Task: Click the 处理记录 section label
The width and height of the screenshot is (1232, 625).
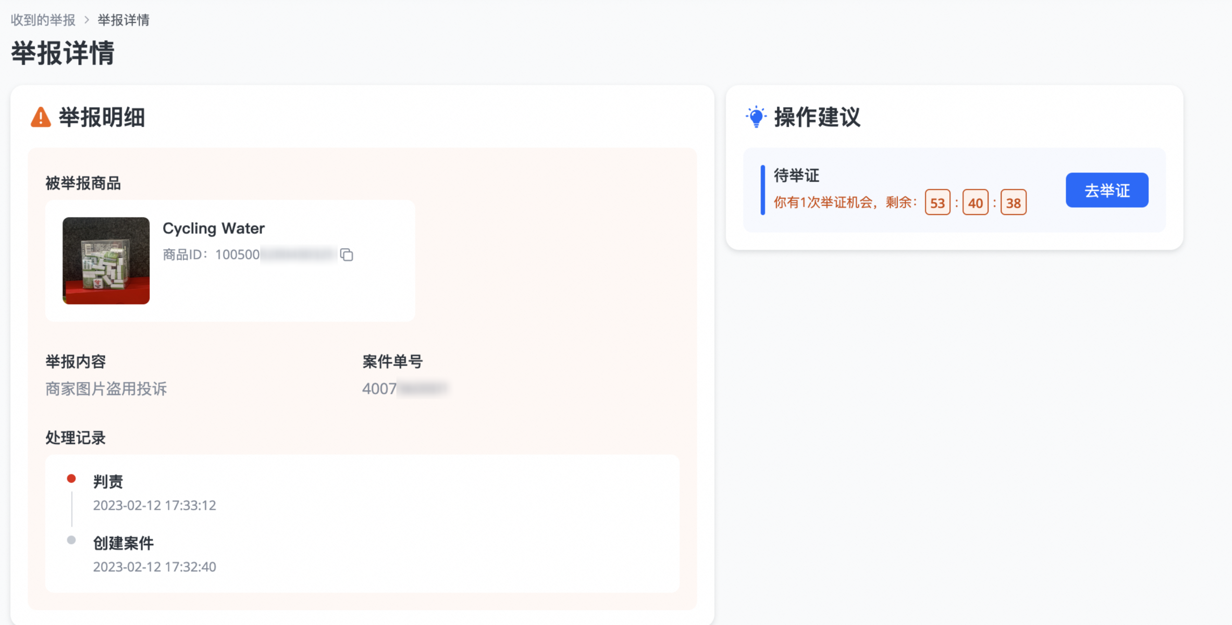Action: click(x=76, y=437)
